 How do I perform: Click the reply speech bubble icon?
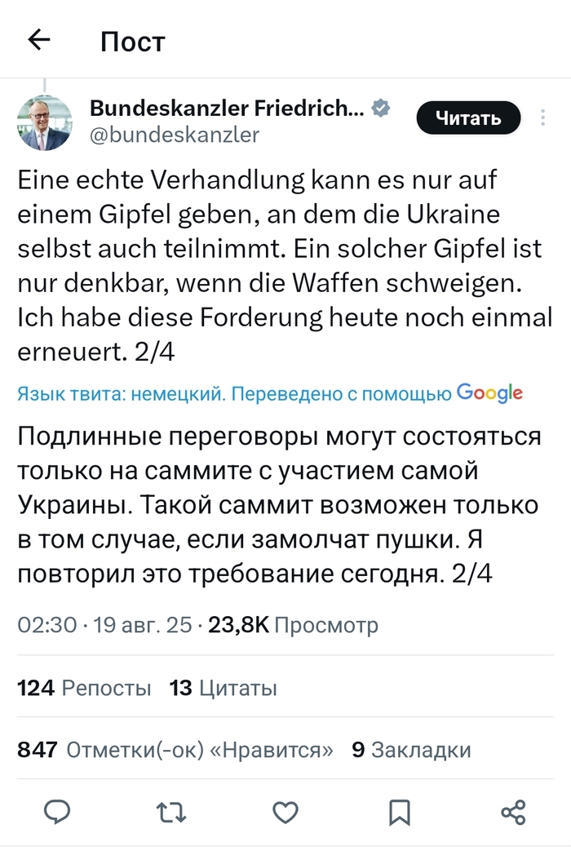57,811
